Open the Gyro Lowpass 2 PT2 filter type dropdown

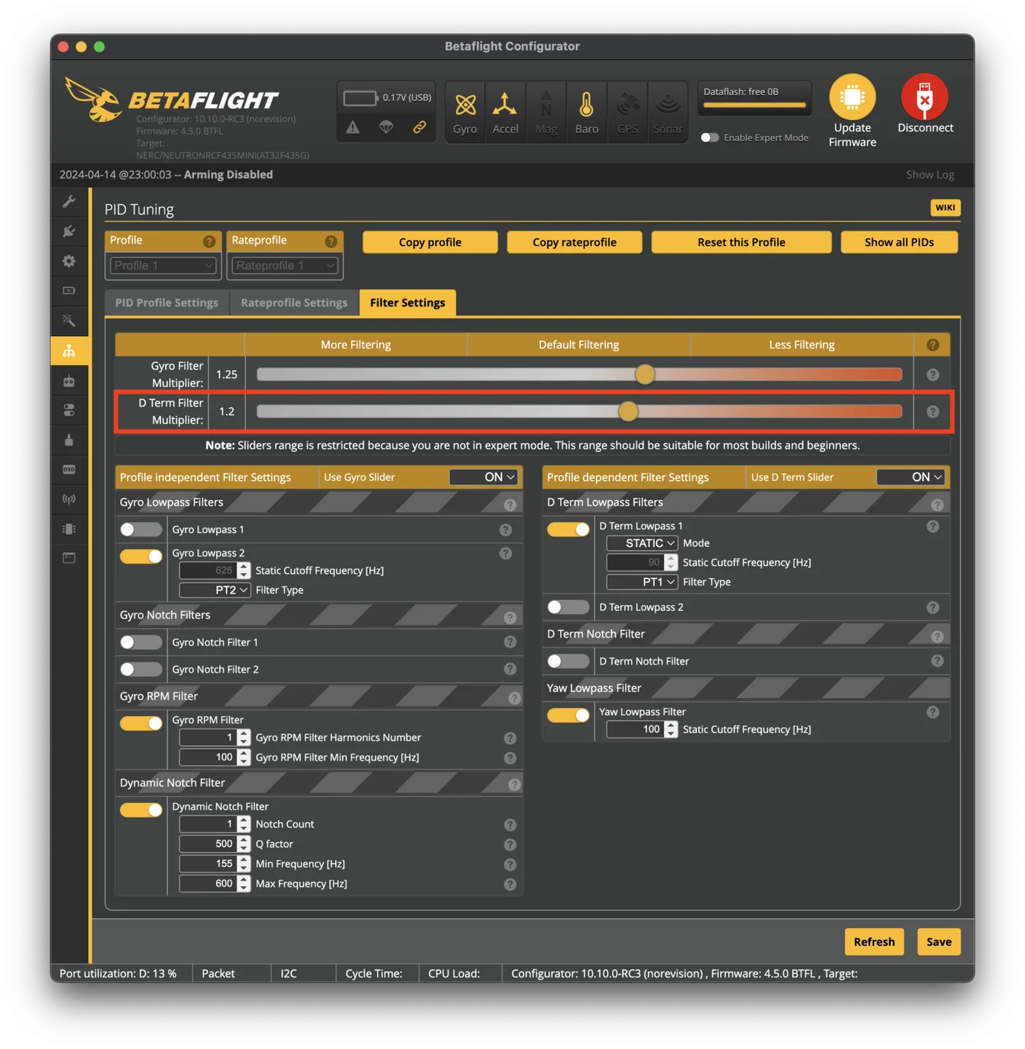(x=215, y=590)
